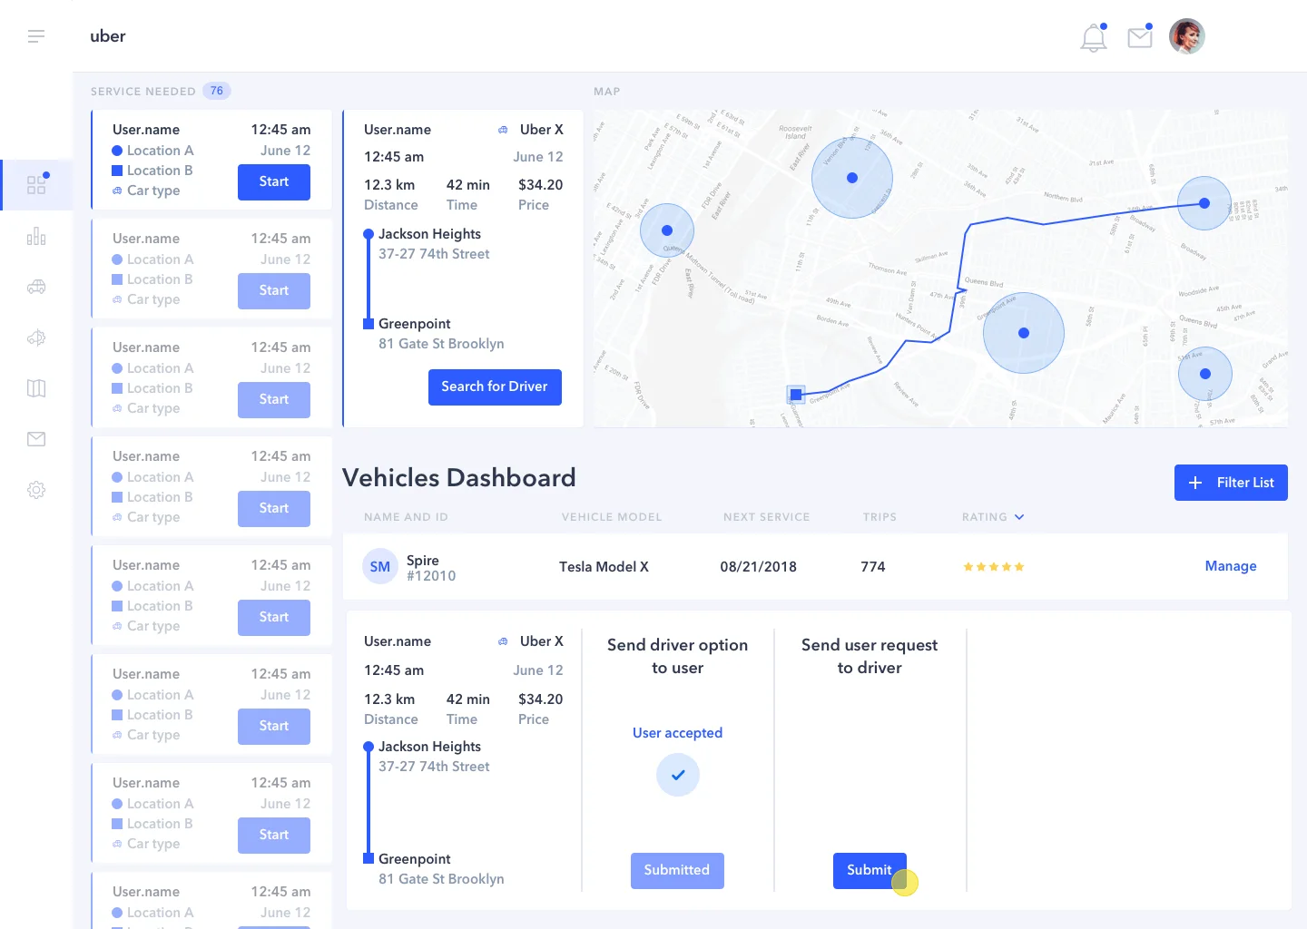Open the bar chart statistics sidebar icon

36,237
